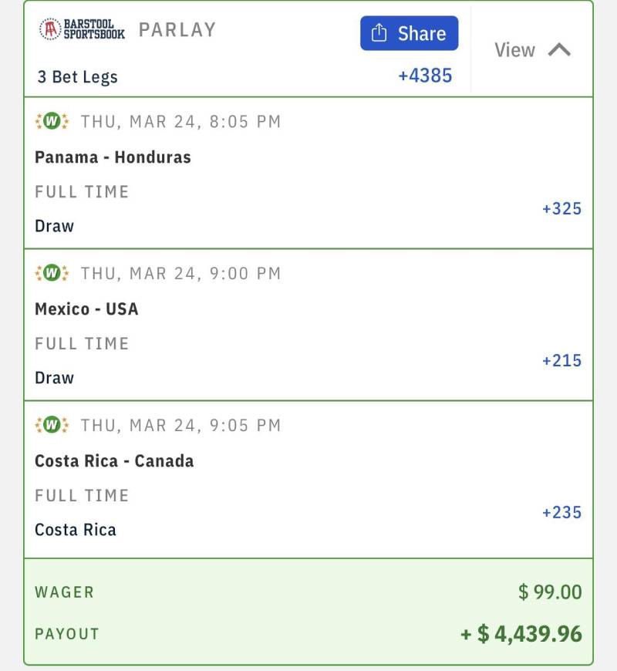Select the +325 odds for Panama - Honduras
The image size is (617, 671).
point(562,208)
